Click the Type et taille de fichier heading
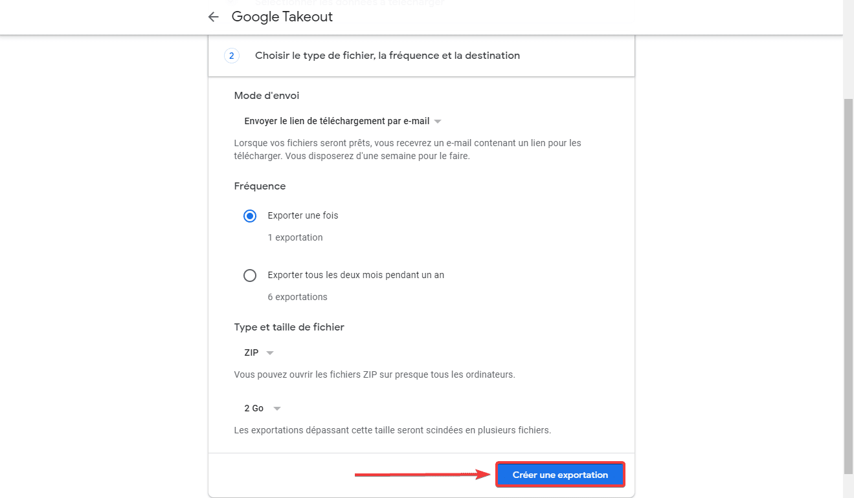 (x=289, y=327)
